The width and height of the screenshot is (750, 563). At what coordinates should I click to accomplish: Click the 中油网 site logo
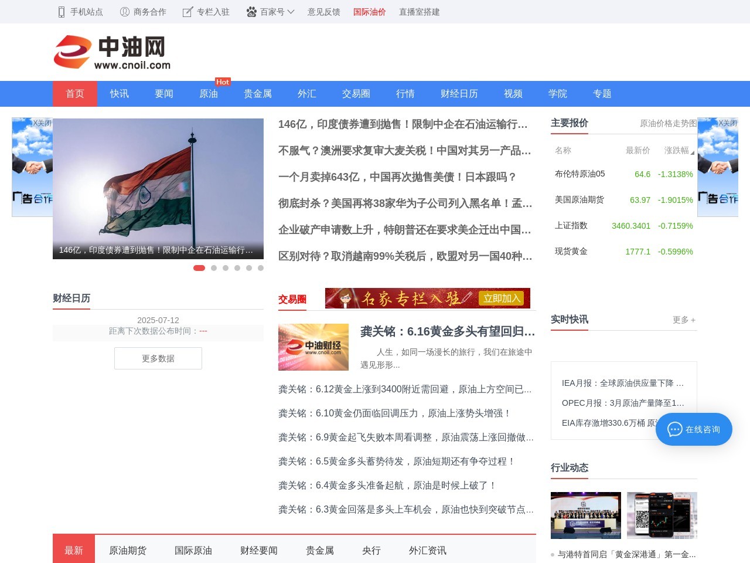[111, 52]
